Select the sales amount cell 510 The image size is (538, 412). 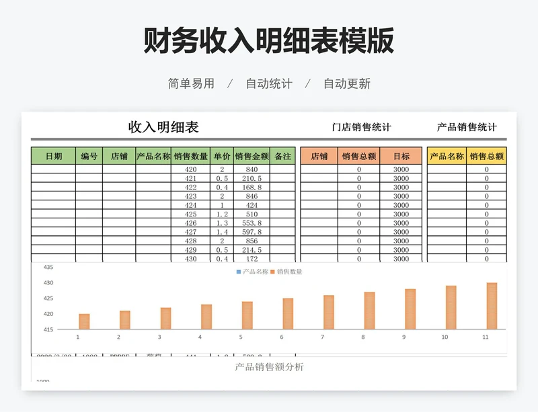252,214
